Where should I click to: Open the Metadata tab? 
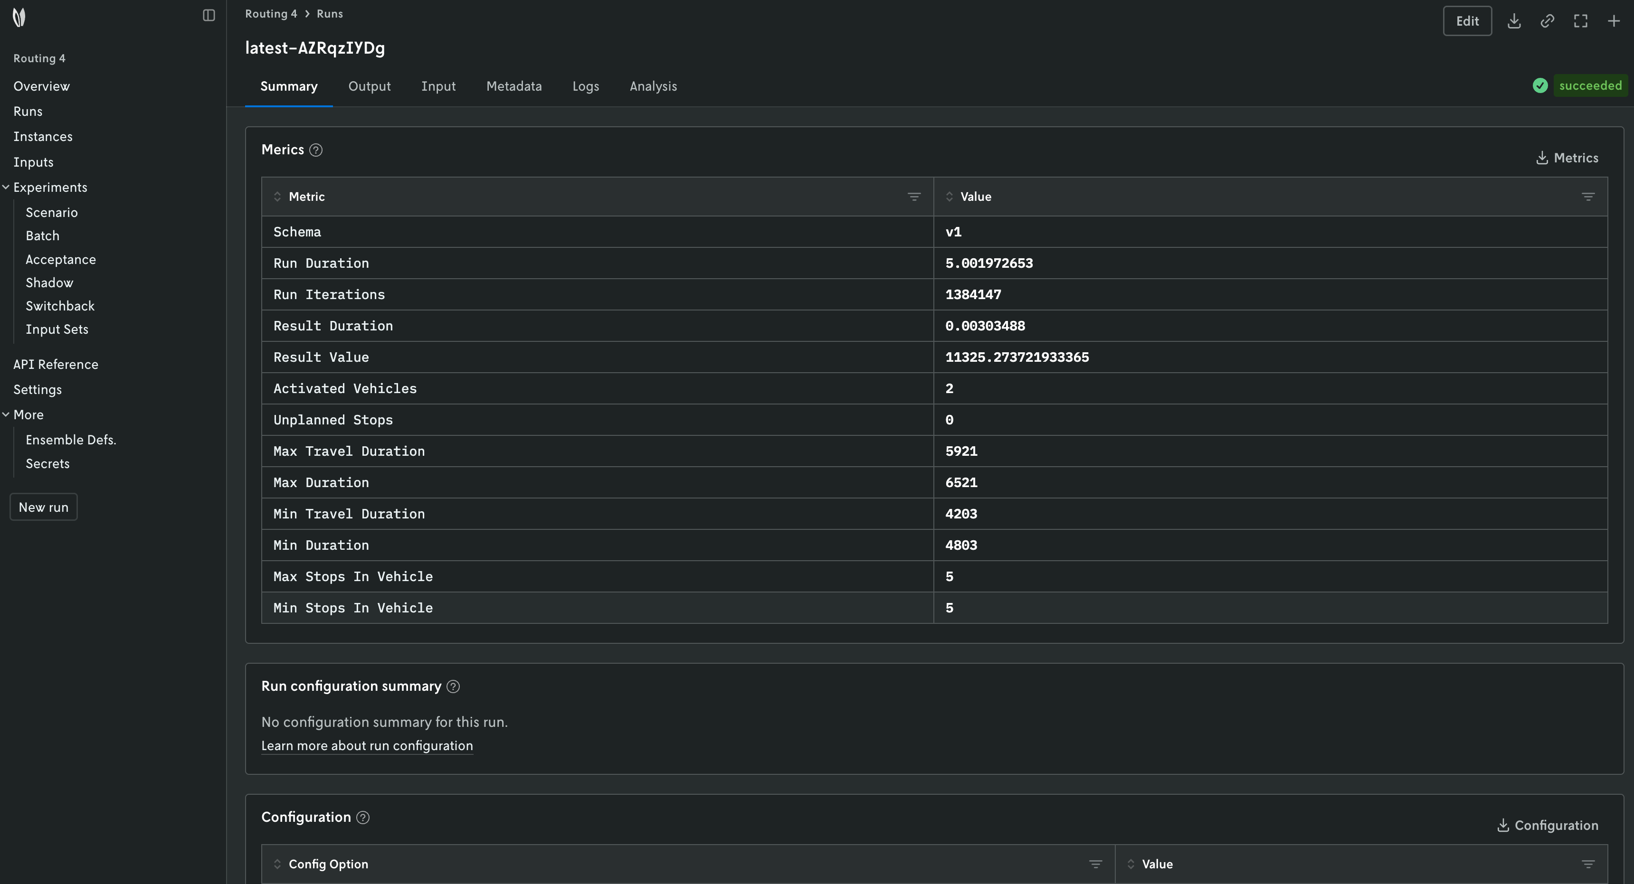[x=514, y=86]
